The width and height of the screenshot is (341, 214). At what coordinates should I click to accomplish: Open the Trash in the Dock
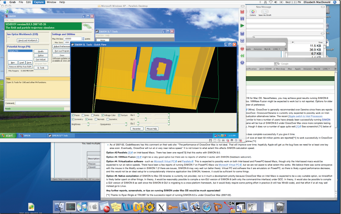click(280, 207)
